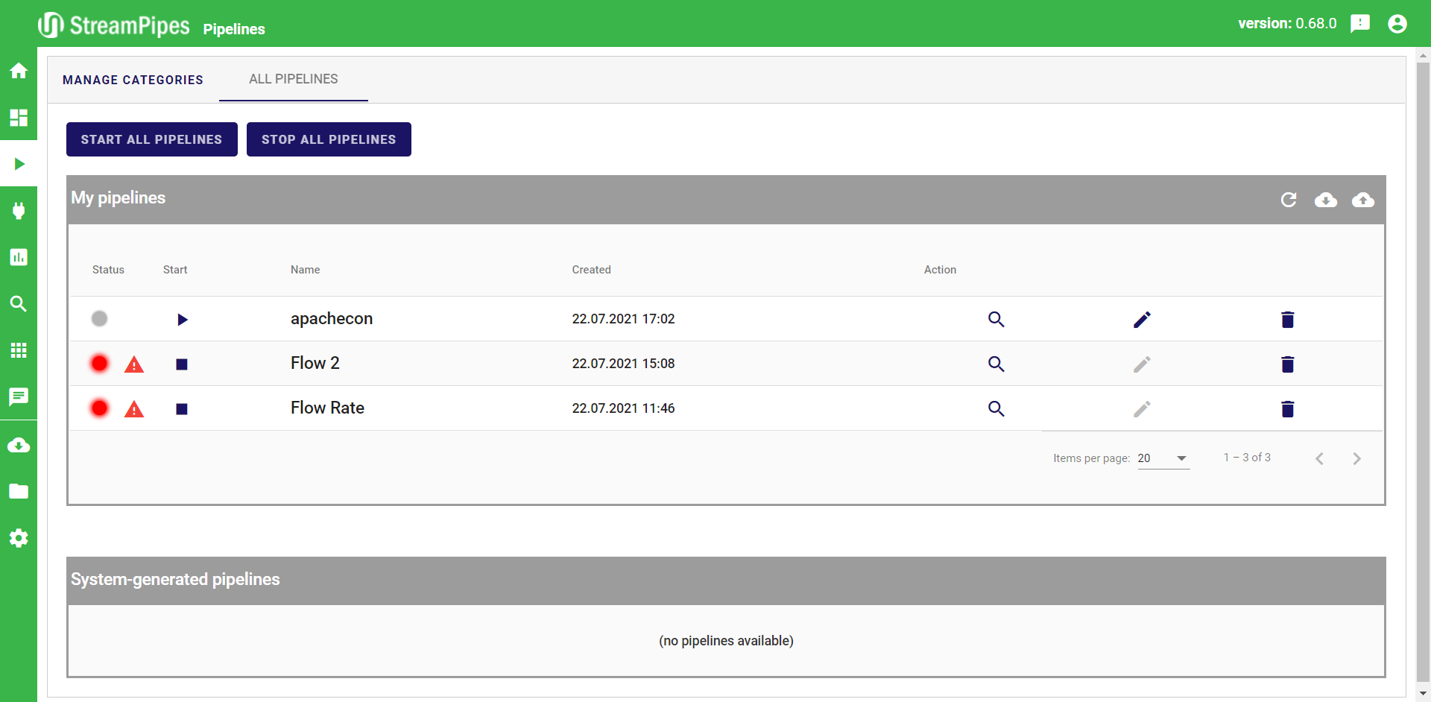Switch to the All Pipelines tab
Screen dimensions: 1431x702
293,79
